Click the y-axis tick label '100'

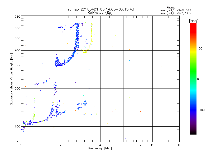pos(17,126)
